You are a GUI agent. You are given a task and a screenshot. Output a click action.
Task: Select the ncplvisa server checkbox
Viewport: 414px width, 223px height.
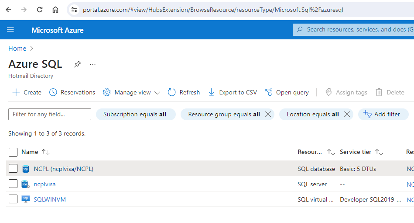tap(13, 184)
